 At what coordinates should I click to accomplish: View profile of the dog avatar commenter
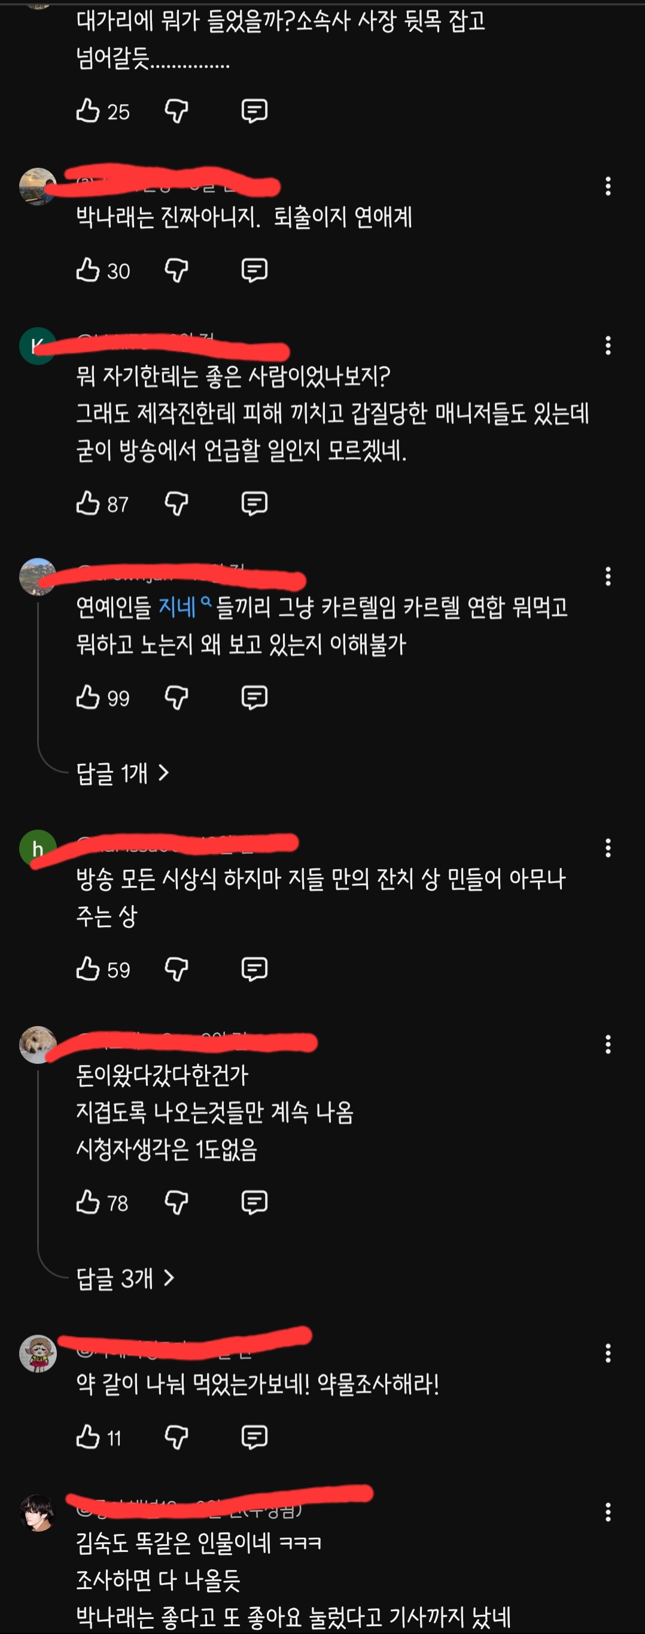point(38,1045)
